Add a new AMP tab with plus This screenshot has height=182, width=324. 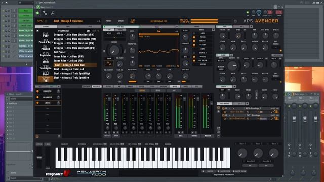(251, 26)
